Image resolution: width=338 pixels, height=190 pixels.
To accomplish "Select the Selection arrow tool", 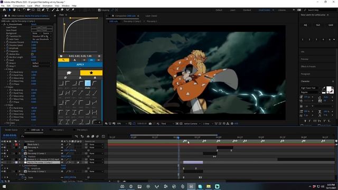I will pos(10,10).
